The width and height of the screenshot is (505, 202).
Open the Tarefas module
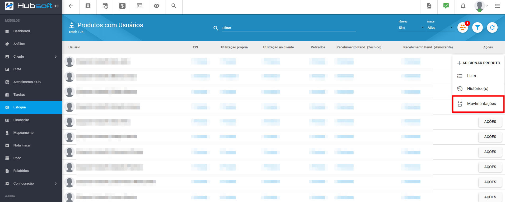tap(31, 95)
